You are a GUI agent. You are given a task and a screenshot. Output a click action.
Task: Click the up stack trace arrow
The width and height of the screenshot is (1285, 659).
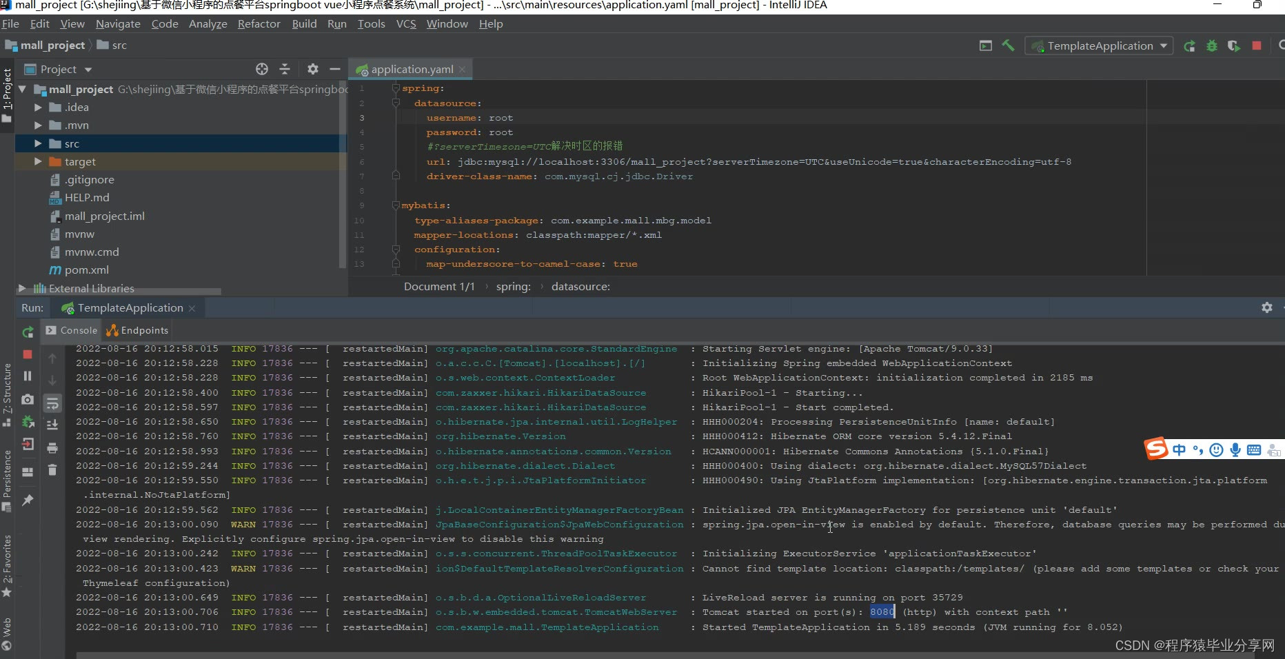click(x=52, y=358)
